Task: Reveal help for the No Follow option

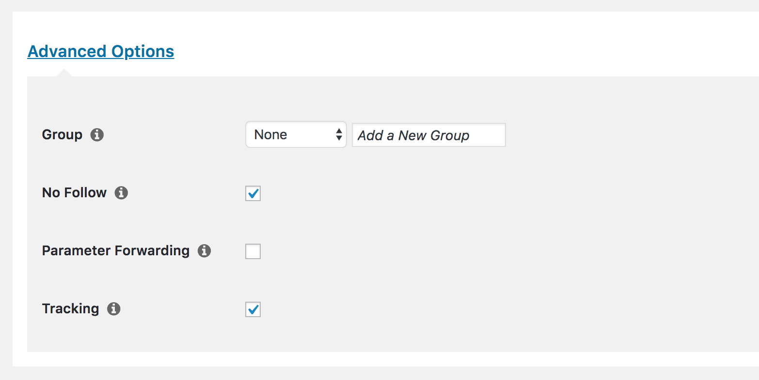Action: tap(122, 192)
